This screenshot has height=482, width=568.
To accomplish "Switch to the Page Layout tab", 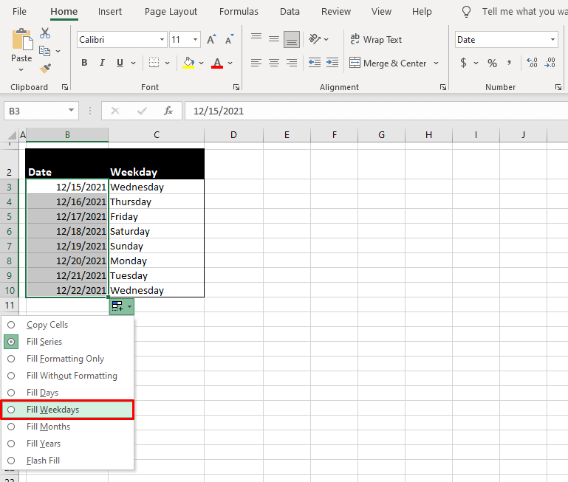I will pos(171,12).
